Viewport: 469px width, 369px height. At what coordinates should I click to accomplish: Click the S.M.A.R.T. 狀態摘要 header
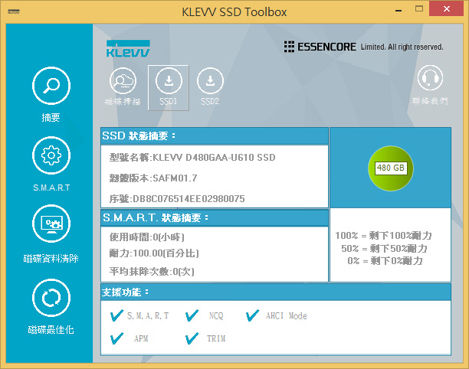[x=215, y=218]
